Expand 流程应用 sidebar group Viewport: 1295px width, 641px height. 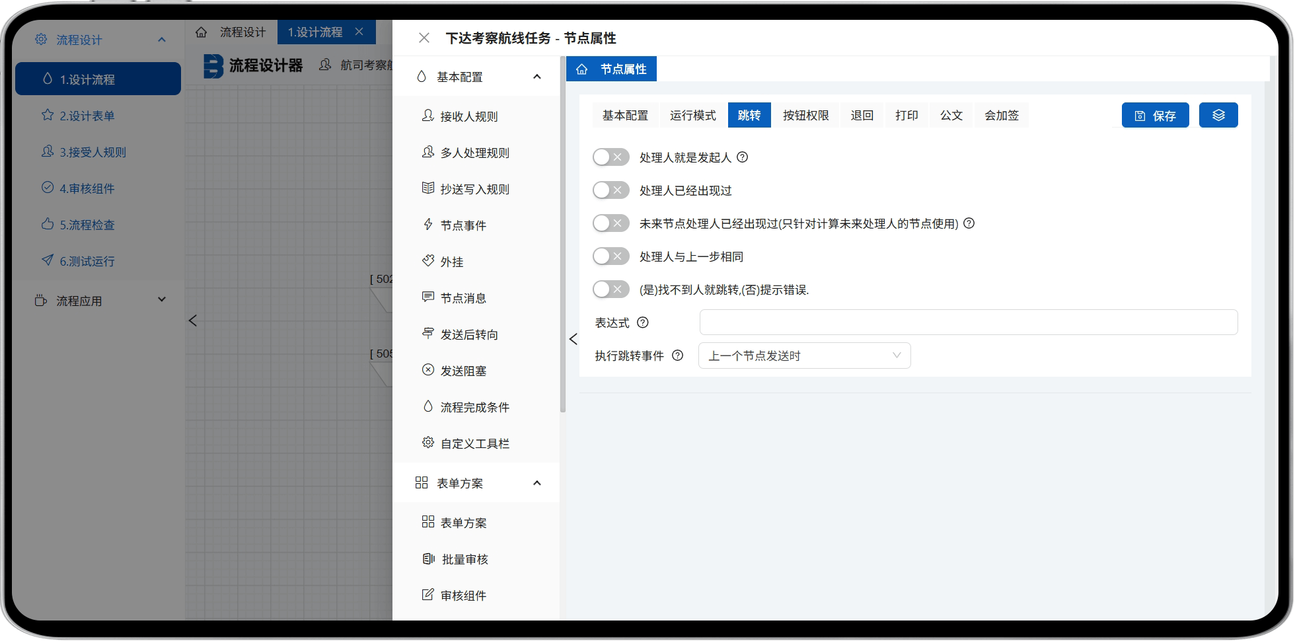pyautogui.click(x=162, y=300)
